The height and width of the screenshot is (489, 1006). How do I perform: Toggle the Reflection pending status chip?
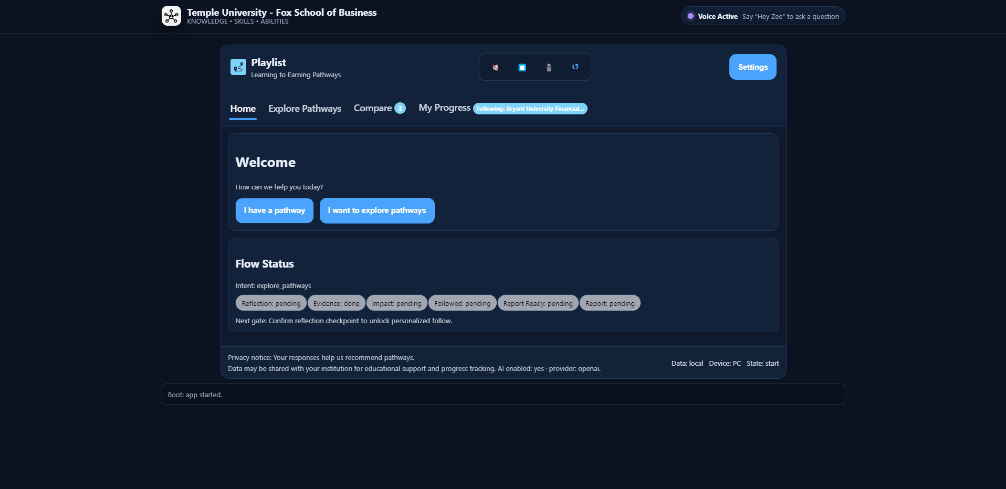click(270, 303)
